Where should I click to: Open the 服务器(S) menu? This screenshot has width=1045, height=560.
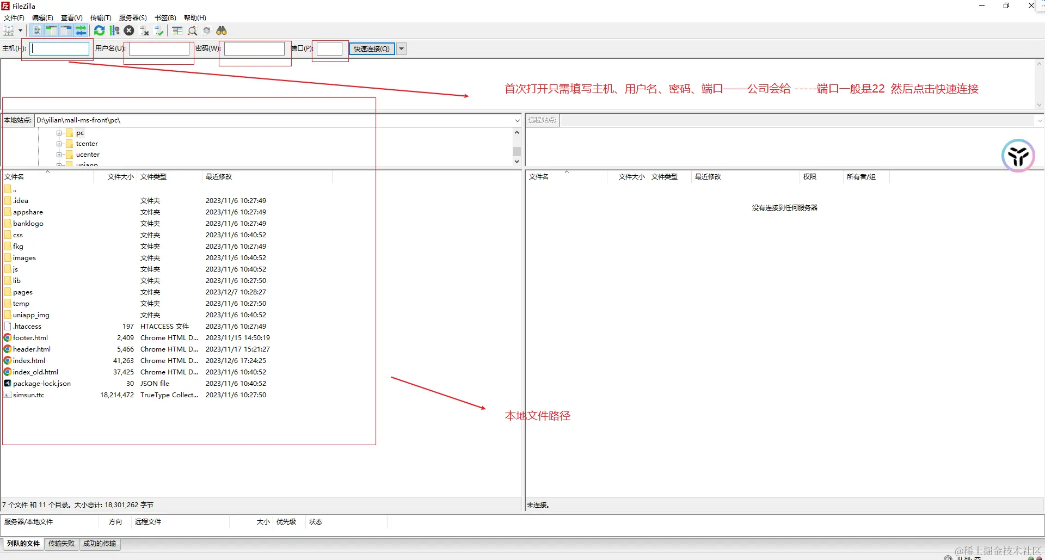click(133, 17)
